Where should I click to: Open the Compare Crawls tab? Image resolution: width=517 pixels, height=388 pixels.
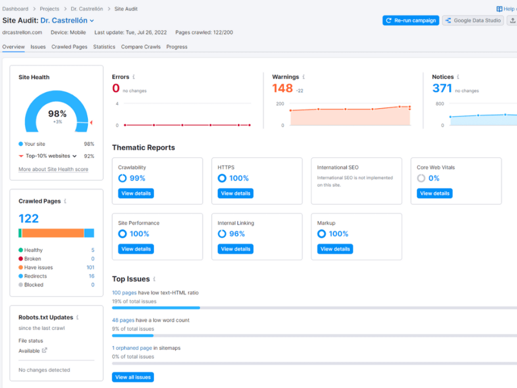tap(141, 47)
